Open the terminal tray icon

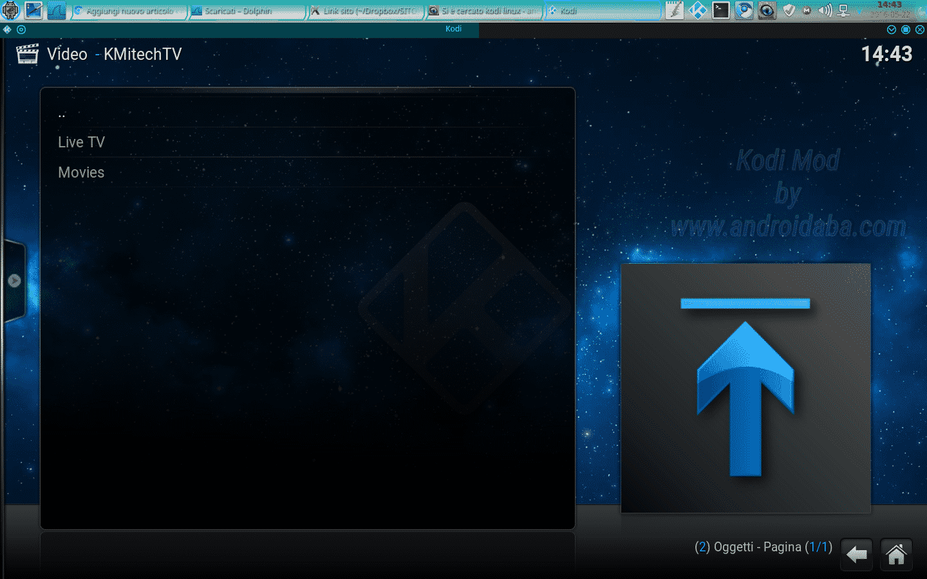[721, 10]
